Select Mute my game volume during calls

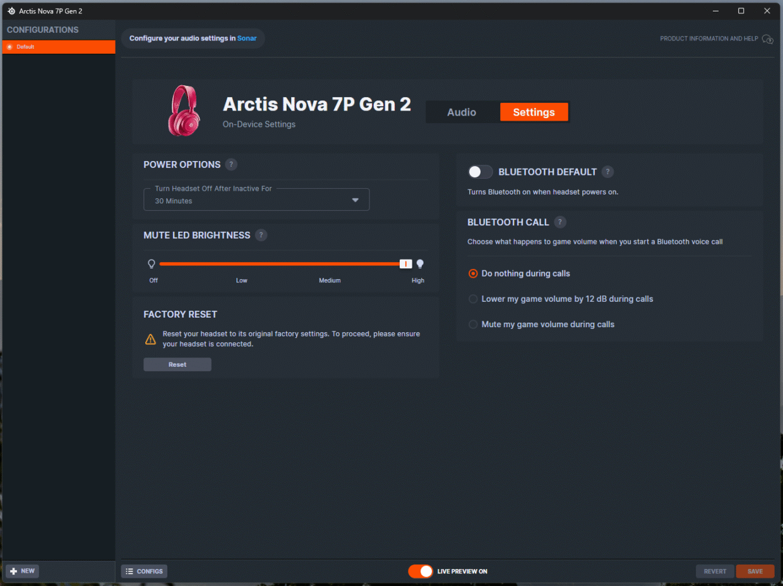pyautogui.click(x=541, y=324)
